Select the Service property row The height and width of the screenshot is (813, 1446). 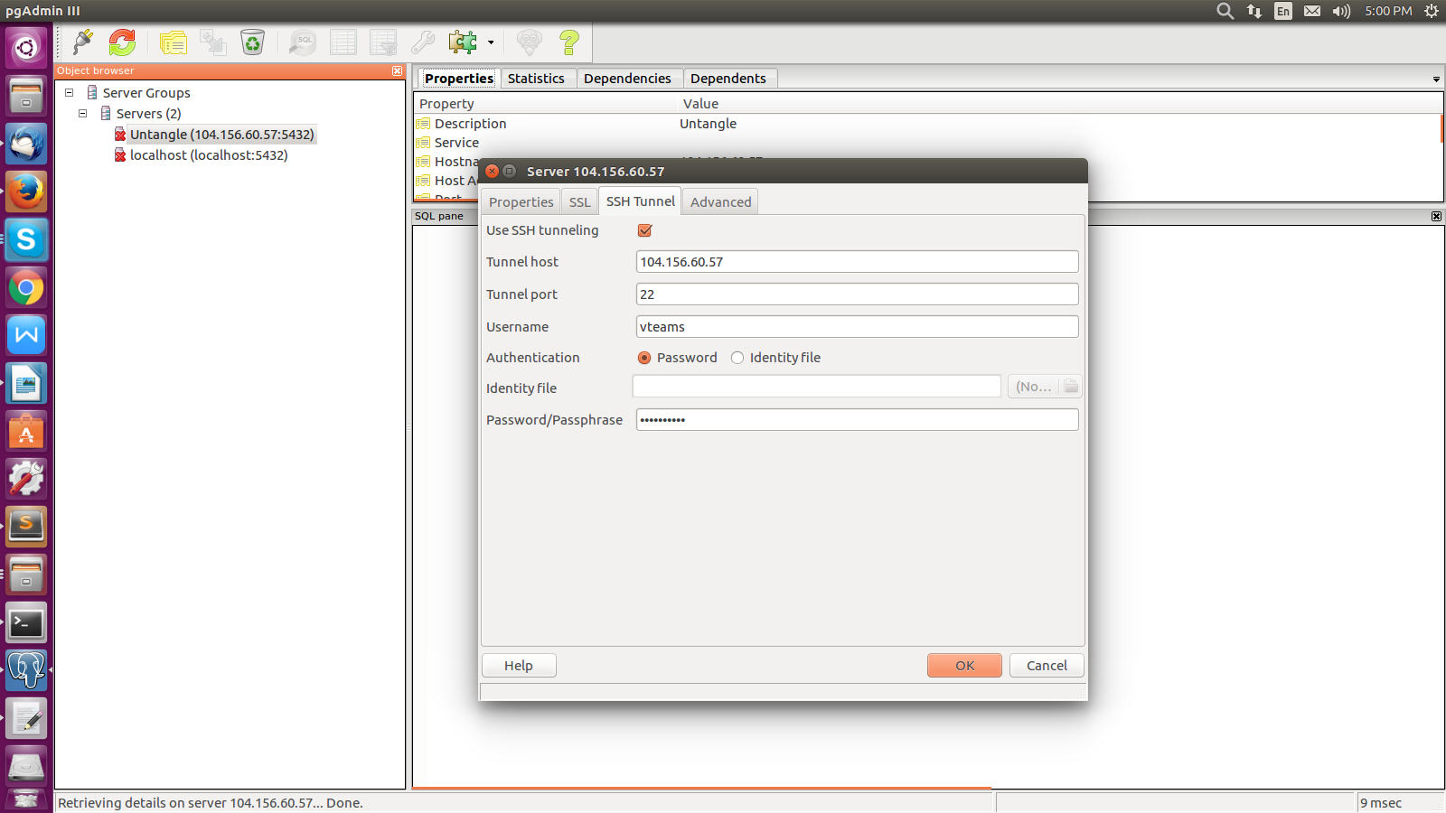point(928,143)
